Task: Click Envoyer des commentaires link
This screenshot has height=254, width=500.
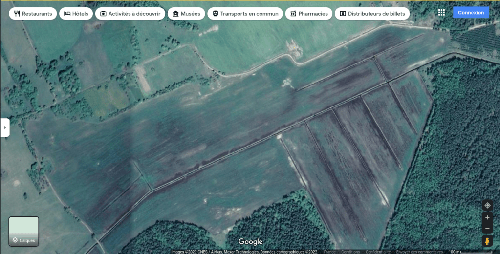Action: click(419, 252)
